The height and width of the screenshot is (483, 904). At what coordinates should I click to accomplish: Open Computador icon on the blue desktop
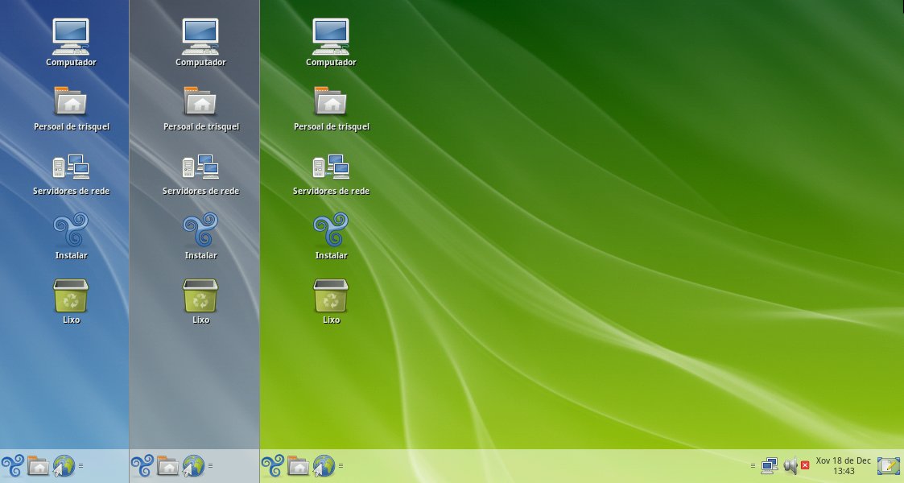(x=71, y=36)
